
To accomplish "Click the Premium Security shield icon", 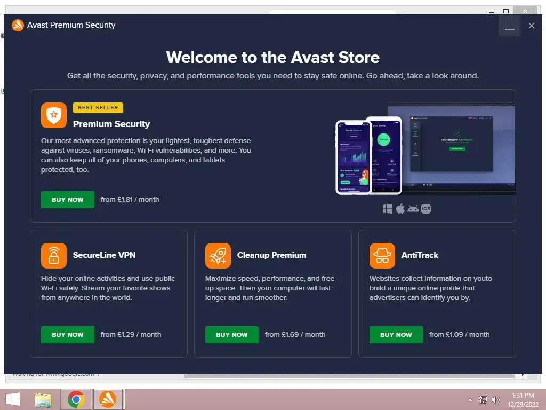I will [x=54, y=115].
